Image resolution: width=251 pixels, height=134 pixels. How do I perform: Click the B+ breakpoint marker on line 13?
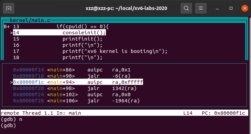point(7,26)
